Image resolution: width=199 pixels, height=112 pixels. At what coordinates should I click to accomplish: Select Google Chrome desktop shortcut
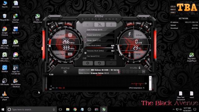tap(5, 31)
